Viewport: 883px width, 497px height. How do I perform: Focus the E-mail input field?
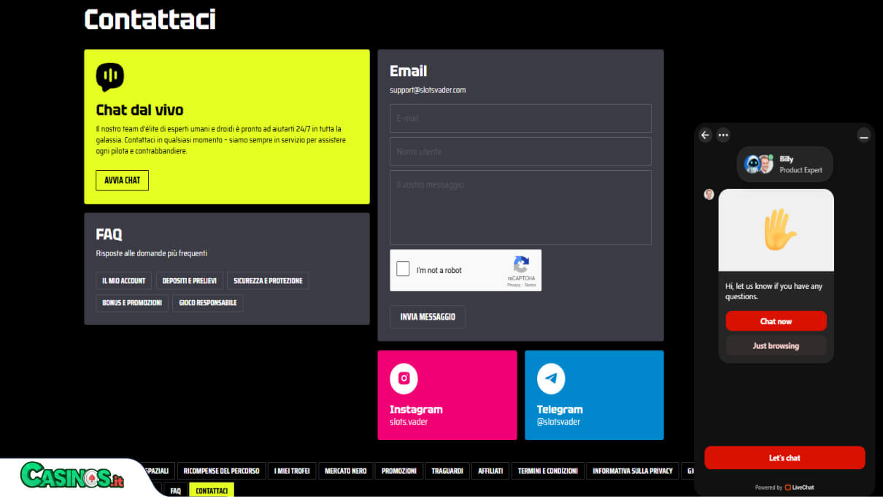click(x=520, y=118)
